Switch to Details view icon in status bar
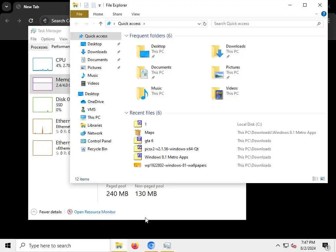Viewport: 336px width, 252px height. coord(315,179)
